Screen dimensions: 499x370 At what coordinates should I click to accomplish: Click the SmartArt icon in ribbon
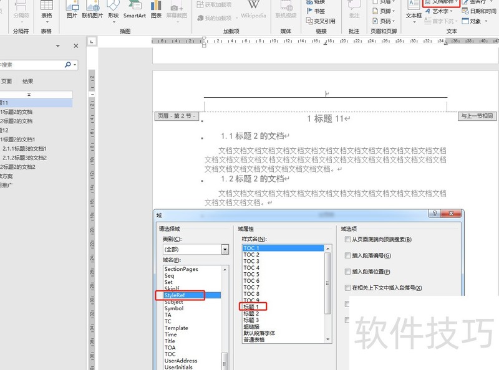[x=134, y=9]
